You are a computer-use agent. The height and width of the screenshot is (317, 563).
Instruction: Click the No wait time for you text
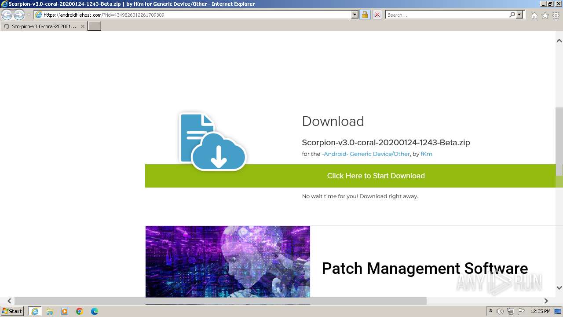coord(360,196)
